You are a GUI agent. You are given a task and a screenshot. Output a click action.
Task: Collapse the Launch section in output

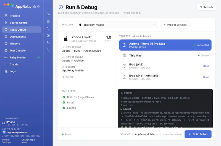pyautogui.click(x=121, y=109)
